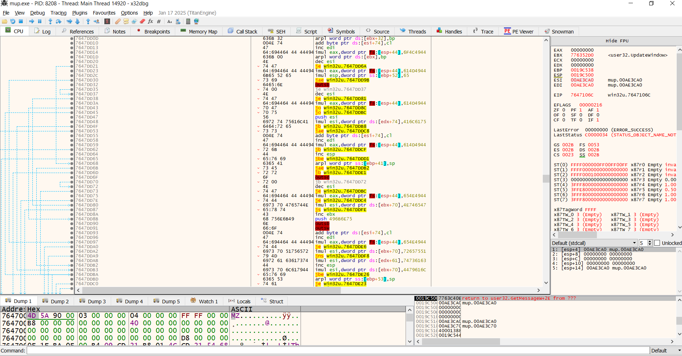Expand the Default dropdown beside the command bar

tap(666, 351)
